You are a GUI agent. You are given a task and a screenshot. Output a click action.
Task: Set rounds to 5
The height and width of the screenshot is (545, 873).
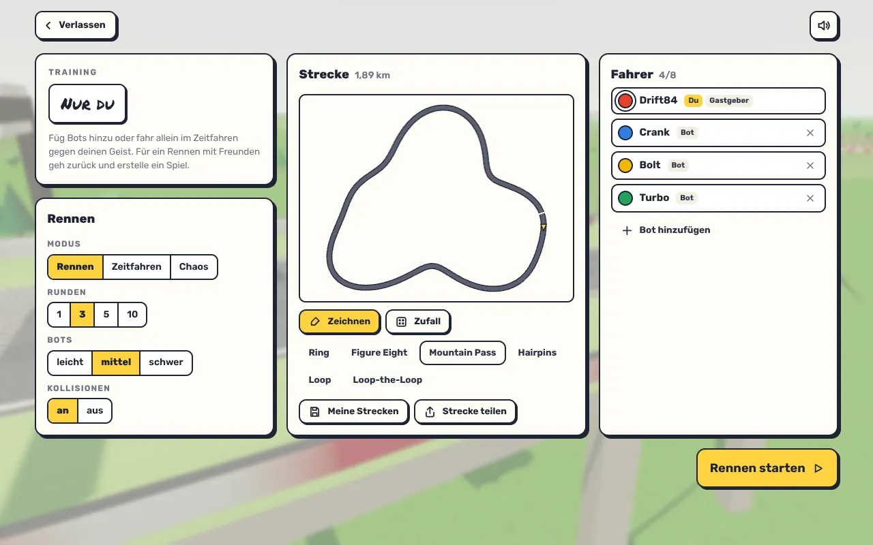pyautogui.click(x=106, y=315)
